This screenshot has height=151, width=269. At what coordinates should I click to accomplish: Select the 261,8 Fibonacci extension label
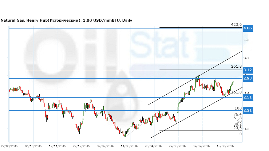tap(236, 66)
